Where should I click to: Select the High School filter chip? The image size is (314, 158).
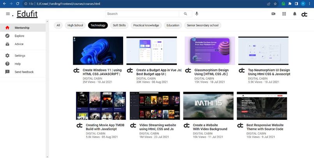[75, 25]
